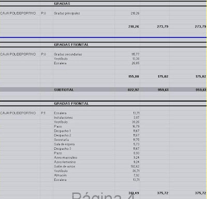
Task: Click the Vestíbulo cell valued 38,26
Action: (x=61, y=122)
